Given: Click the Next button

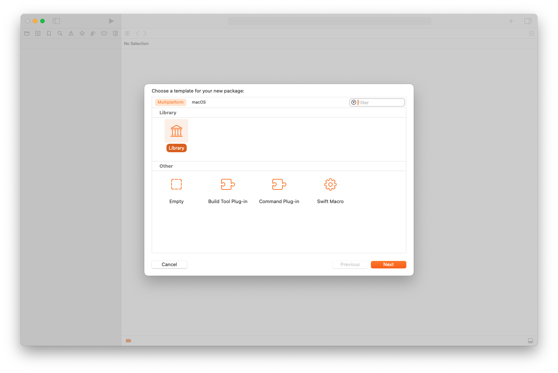Looking at the screenshot, I should 388,264.
